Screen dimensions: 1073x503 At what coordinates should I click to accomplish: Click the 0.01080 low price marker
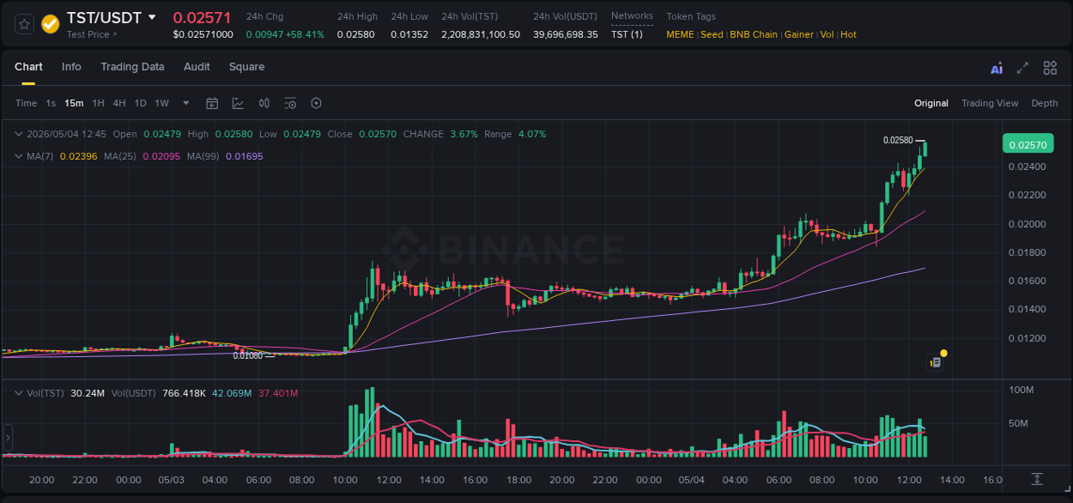click(x=248, y=355)
